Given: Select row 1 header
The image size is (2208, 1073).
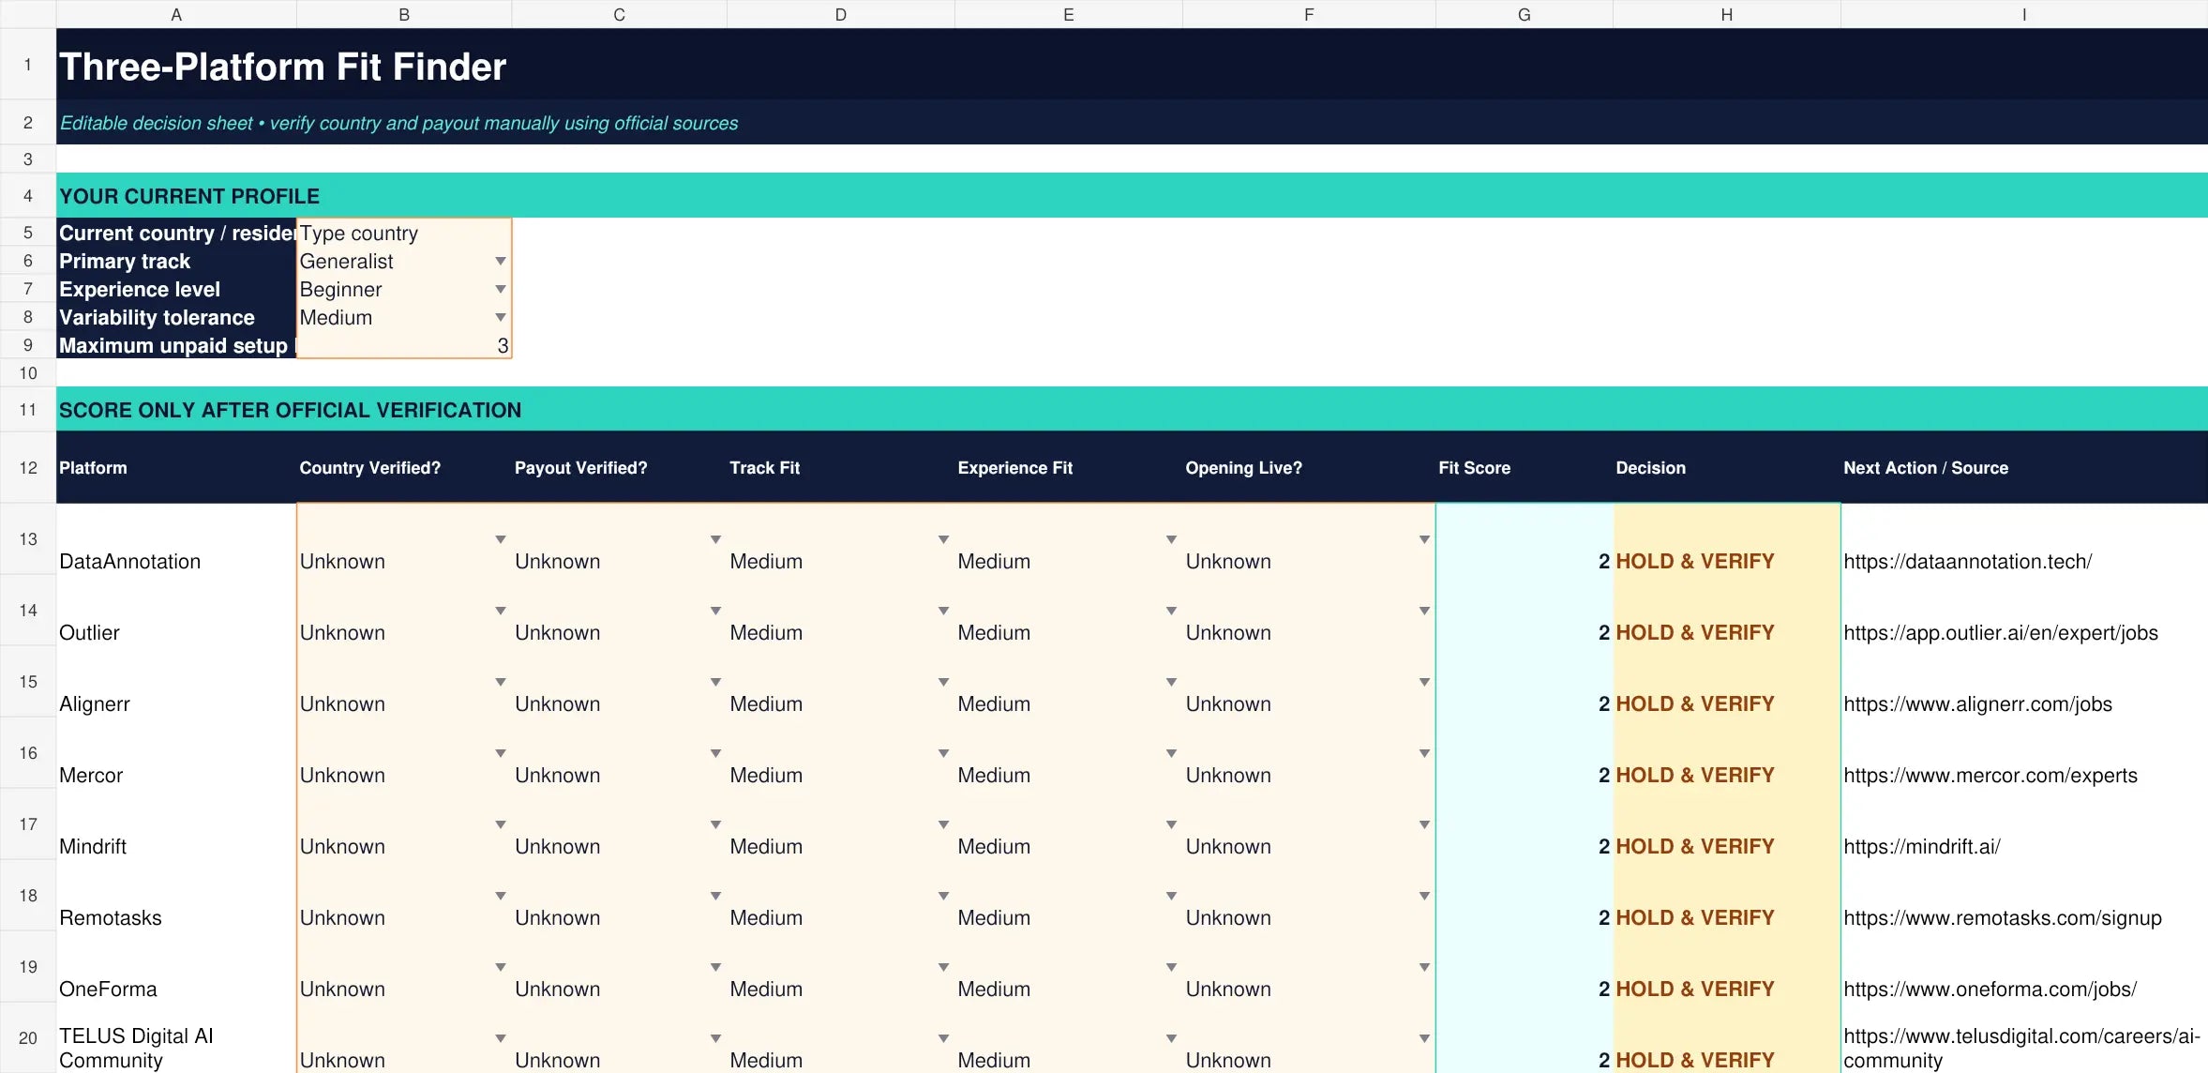Looking at the screenshot, I should (x=28, y=64).
